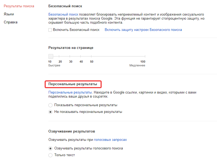Enable the SafeSearch checkbox
The width and height of the screenshot is (217, 161).
50,30
